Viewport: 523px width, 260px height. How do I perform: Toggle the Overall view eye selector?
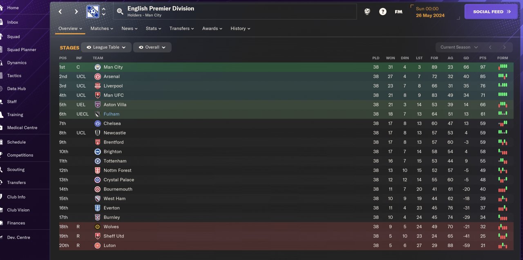tap(152, 47)
